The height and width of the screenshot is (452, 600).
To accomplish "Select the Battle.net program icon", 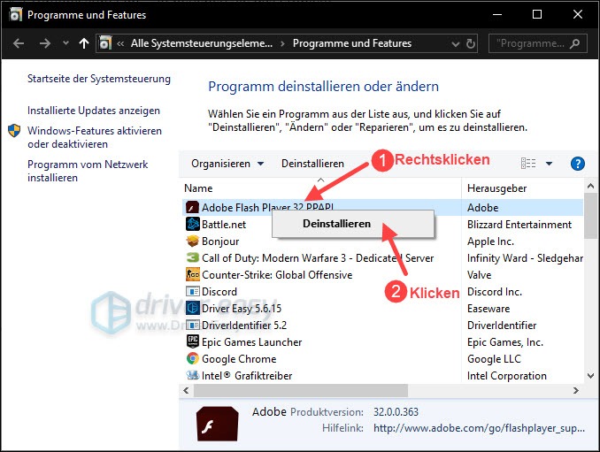I will (x=192, y=224).
